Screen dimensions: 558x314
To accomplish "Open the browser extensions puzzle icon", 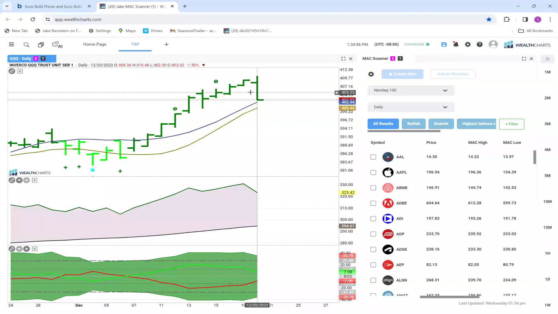I will click(507, 19).
